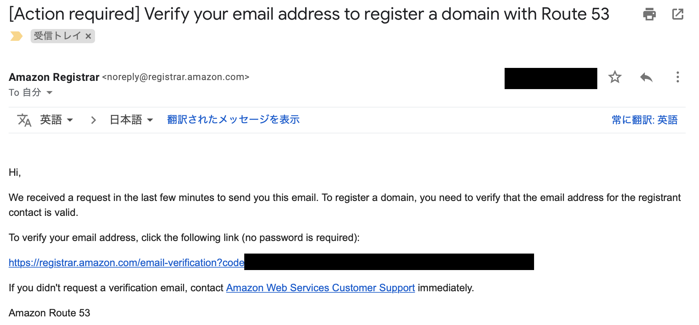Click 翻訳されたメッセージを表示 link
Viewport: 699px width, 325px height.
233,119
